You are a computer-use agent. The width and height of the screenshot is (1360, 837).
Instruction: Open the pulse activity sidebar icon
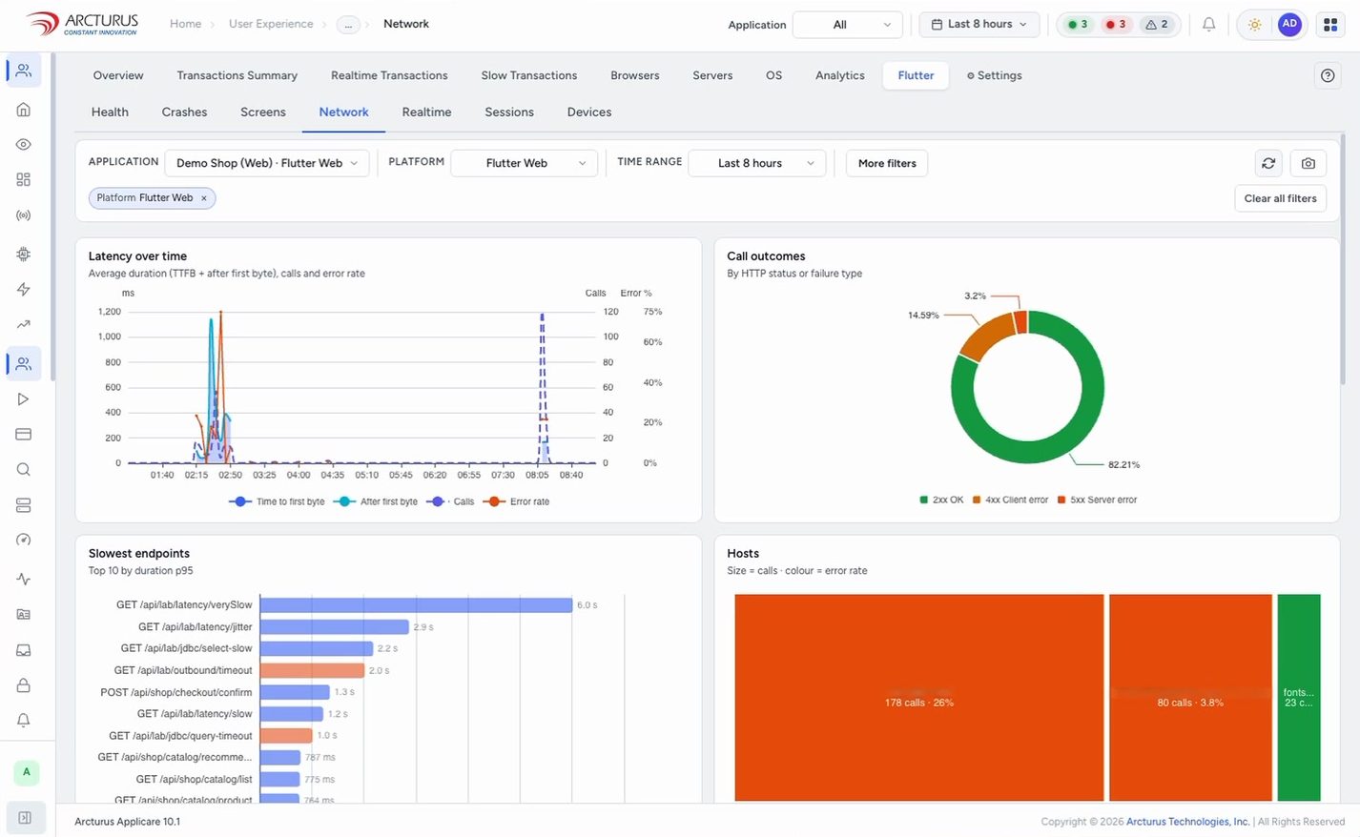click(24, 579)
